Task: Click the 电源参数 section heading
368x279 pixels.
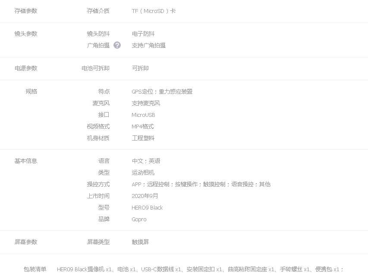Action: tap(26, 69)
